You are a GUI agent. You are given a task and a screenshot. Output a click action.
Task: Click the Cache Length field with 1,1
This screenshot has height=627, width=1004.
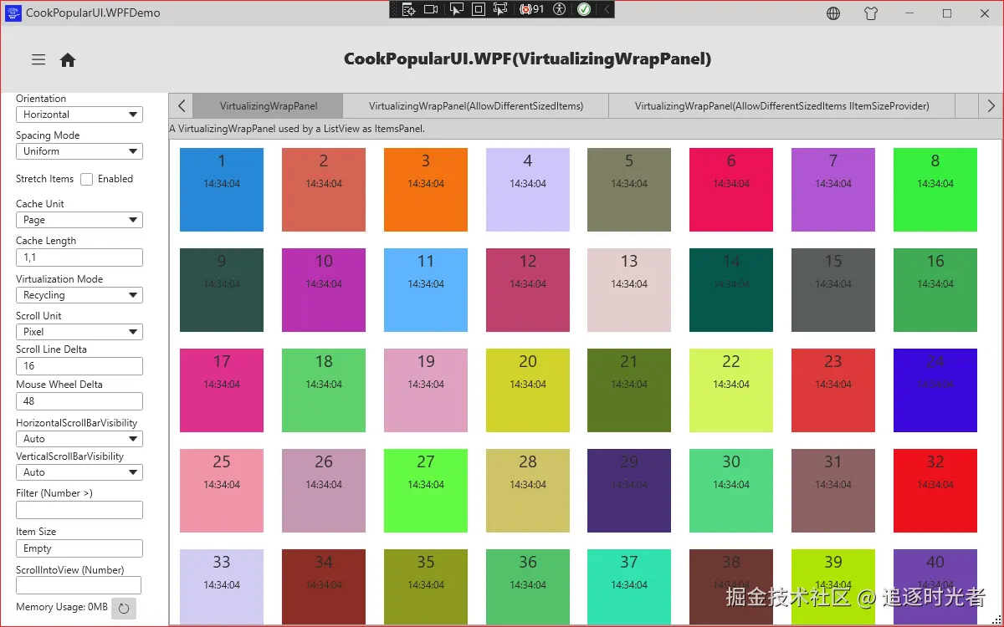click(79, 257)
